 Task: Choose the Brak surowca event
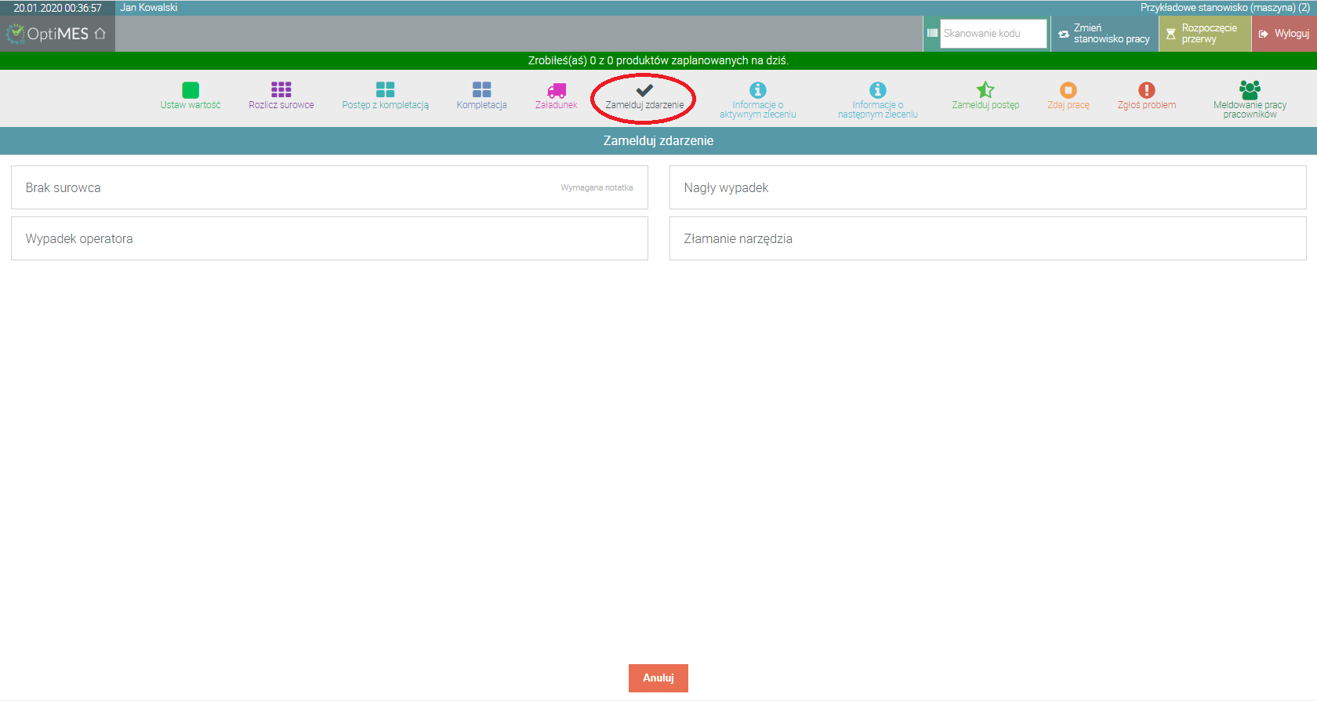(329, 187)
